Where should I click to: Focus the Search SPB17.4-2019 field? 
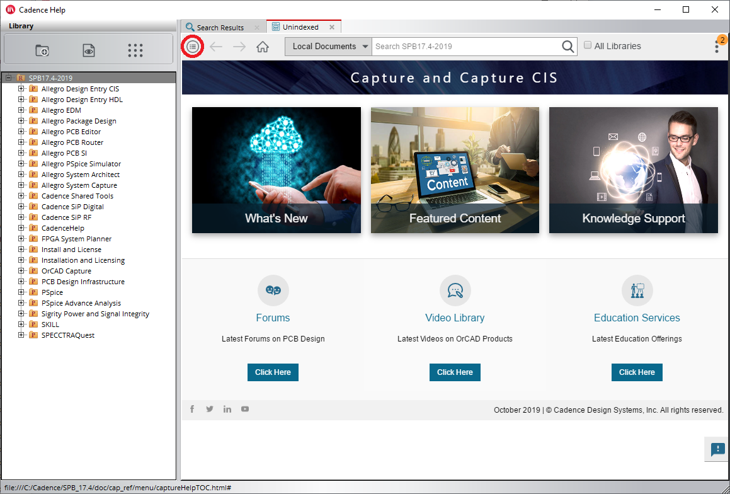coord(467,46)
